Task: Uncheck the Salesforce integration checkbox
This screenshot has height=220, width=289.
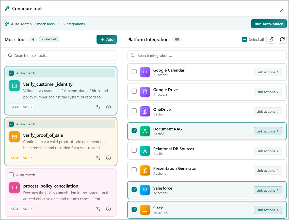Action: pyautogui.click(x=134, y=190)
